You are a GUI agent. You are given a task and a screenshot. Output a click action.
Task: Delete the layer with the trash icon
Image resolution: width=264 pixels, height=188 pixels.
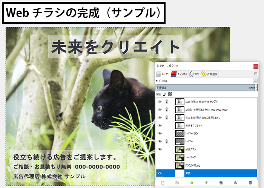coord(250,183)
